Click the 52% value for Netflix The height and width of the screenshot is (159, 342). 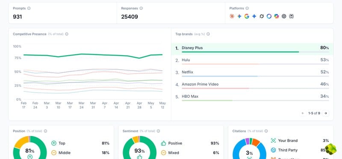(324, 72)
